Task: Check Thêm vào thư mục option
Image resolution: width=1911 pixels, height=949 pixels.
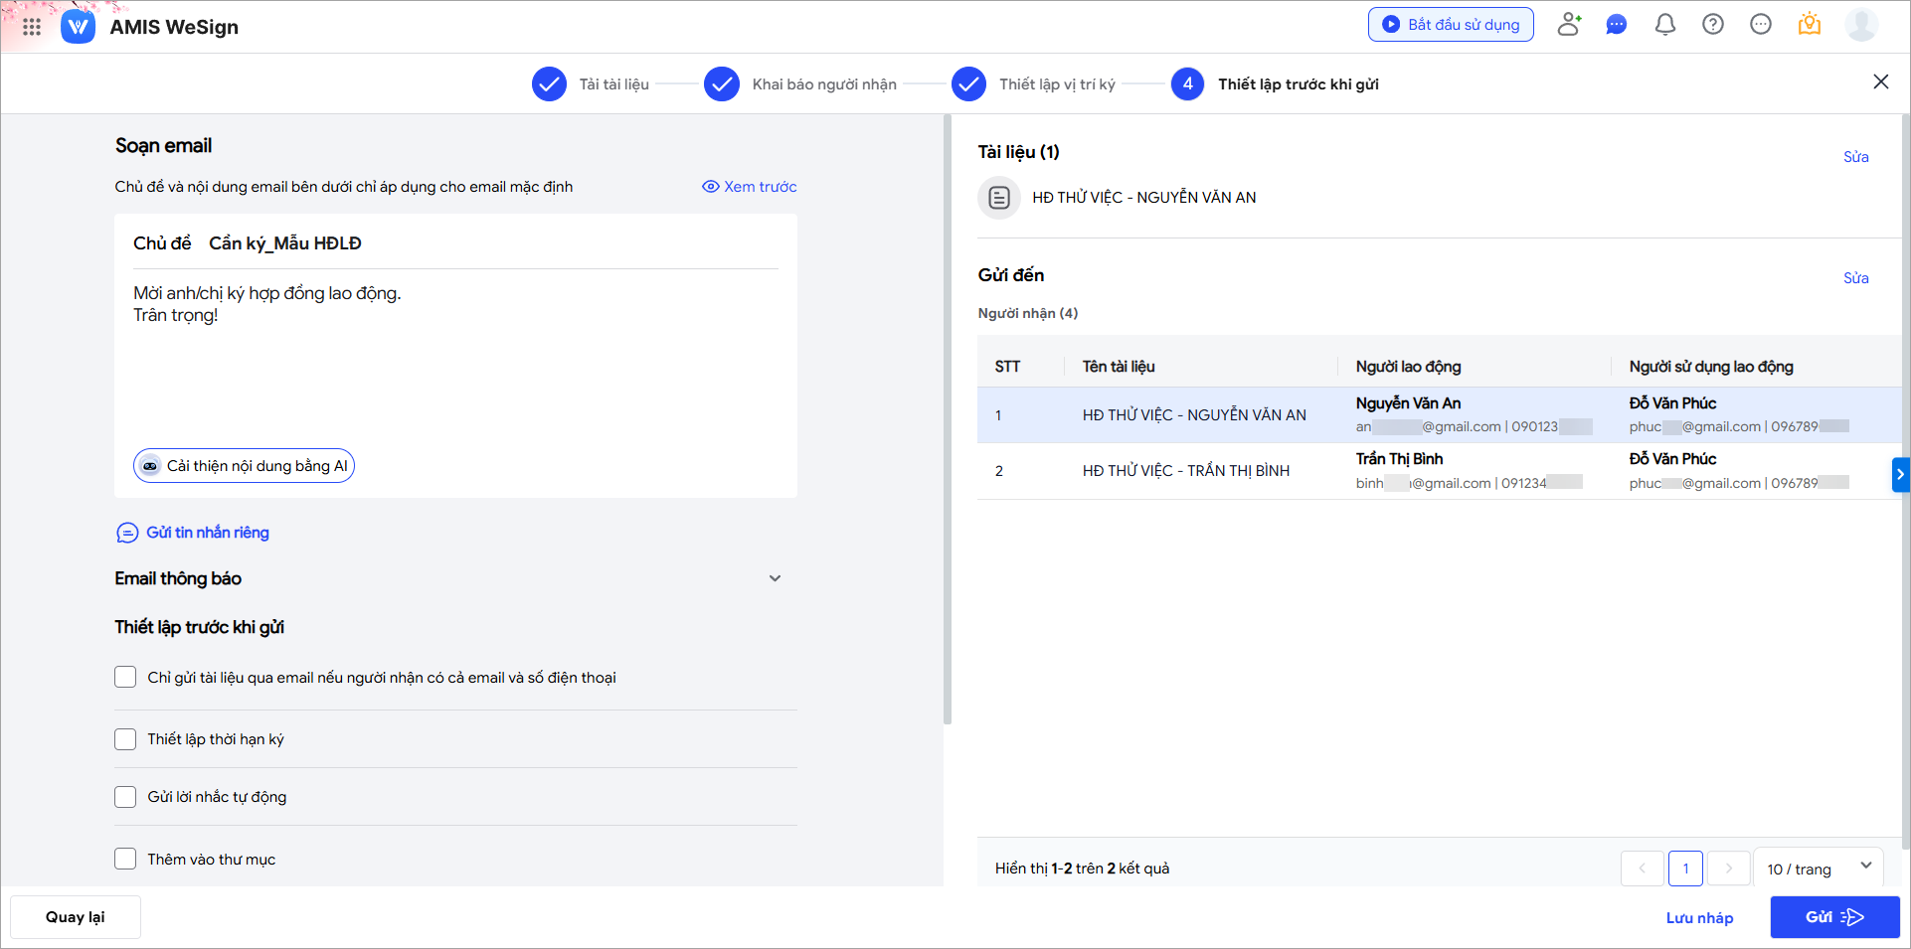Action: click(125, 859)
